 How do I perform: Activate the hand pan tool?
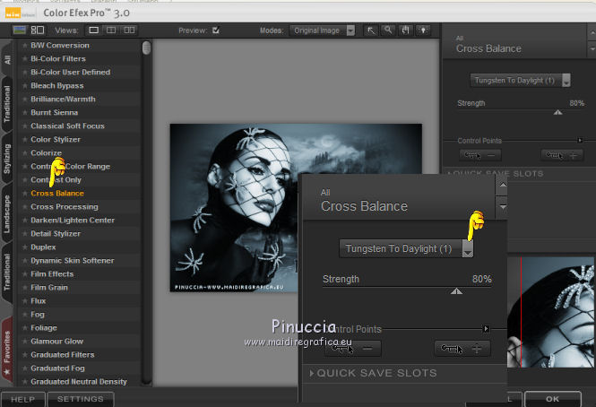[x=406, y=30]
